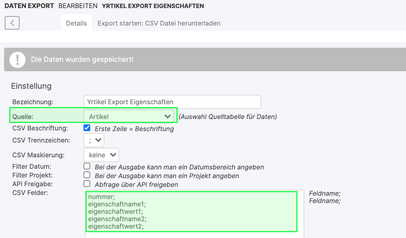Tick the Filter Projekt checkbox

(x=87, y=175)
